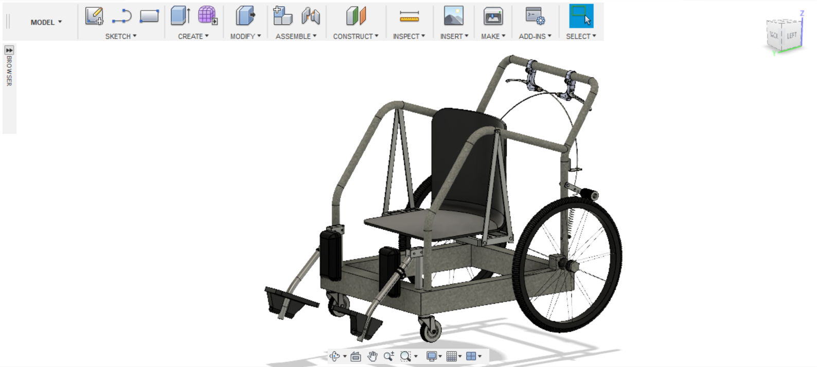The image size is (817, 367).
Task: Click the Press Pull modify icon
Action: point(245,16)
